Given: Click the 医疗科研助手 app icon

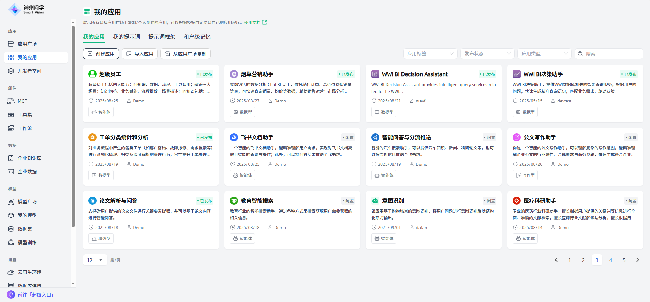Looking at the screenshot, I should coord(517,201).
